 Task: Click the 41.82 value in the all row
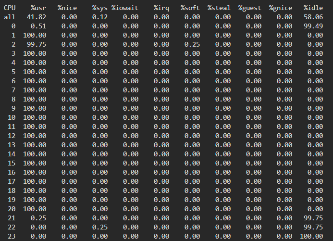[x=37, y=17]
